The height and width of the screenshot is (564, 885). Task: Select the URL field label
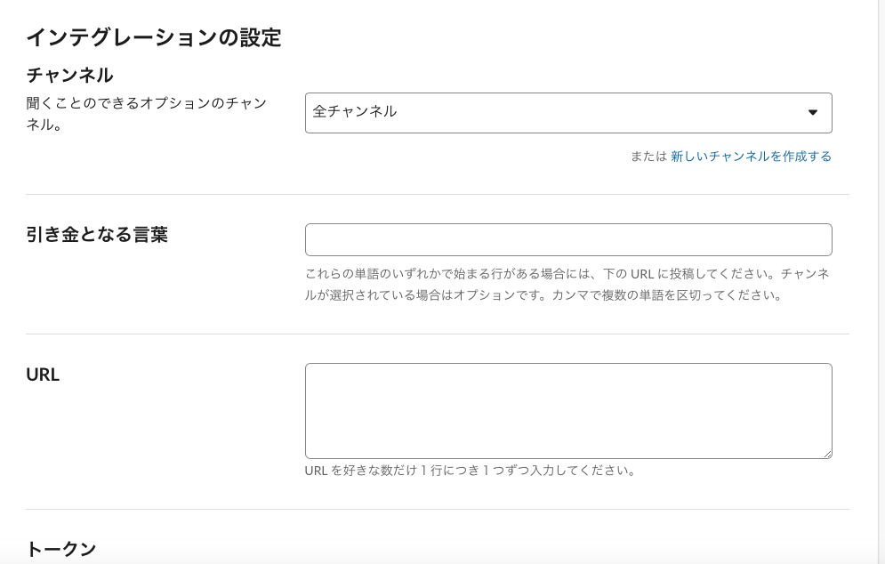(x=42, y=375)
